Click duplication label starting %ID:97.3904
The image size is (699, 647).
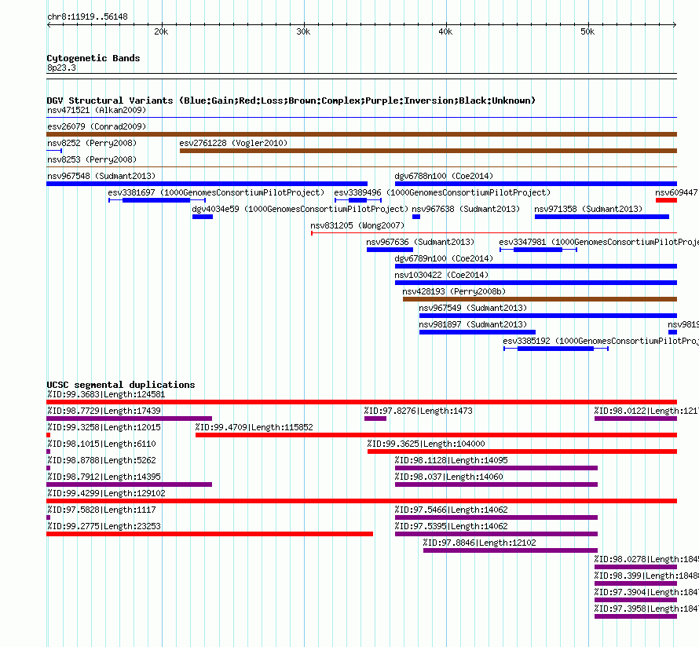tap(646, 592)
